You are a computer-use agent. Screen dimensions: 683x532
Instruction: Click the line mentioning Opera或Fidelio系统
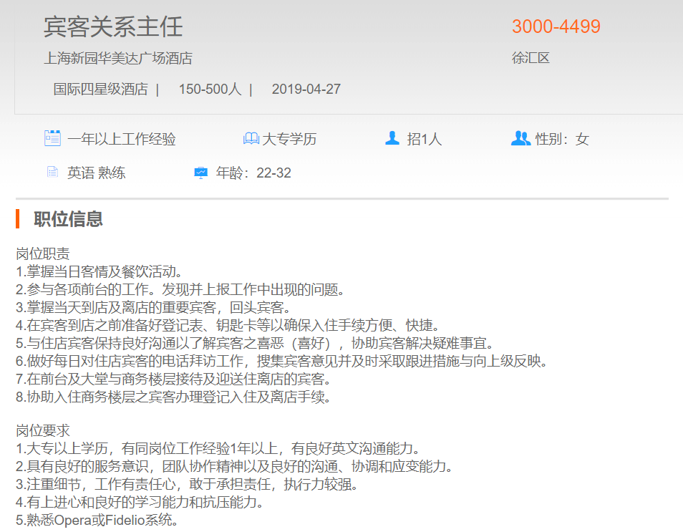point(97,520)
